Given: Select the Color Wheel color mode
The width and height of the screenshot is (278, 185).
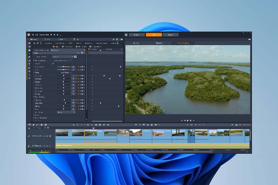Looking at the screenshot, I should tap(95, 47).
